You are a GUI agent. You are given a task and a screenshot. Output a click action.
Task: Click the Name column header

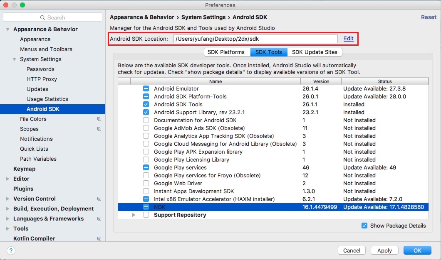click(x=216, y=81)
